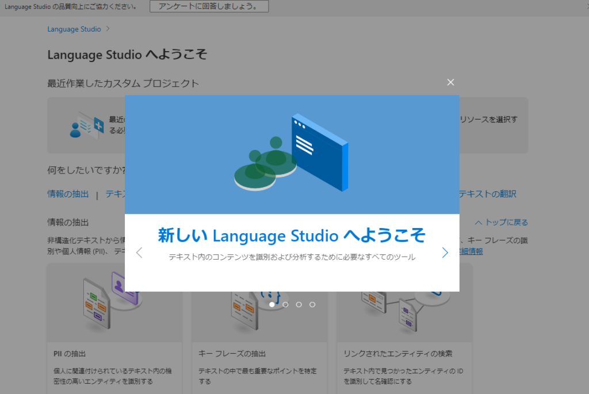Go back using the carousel left arrow
This screenshot has width=589, height=394.
(x=140, y=252)
